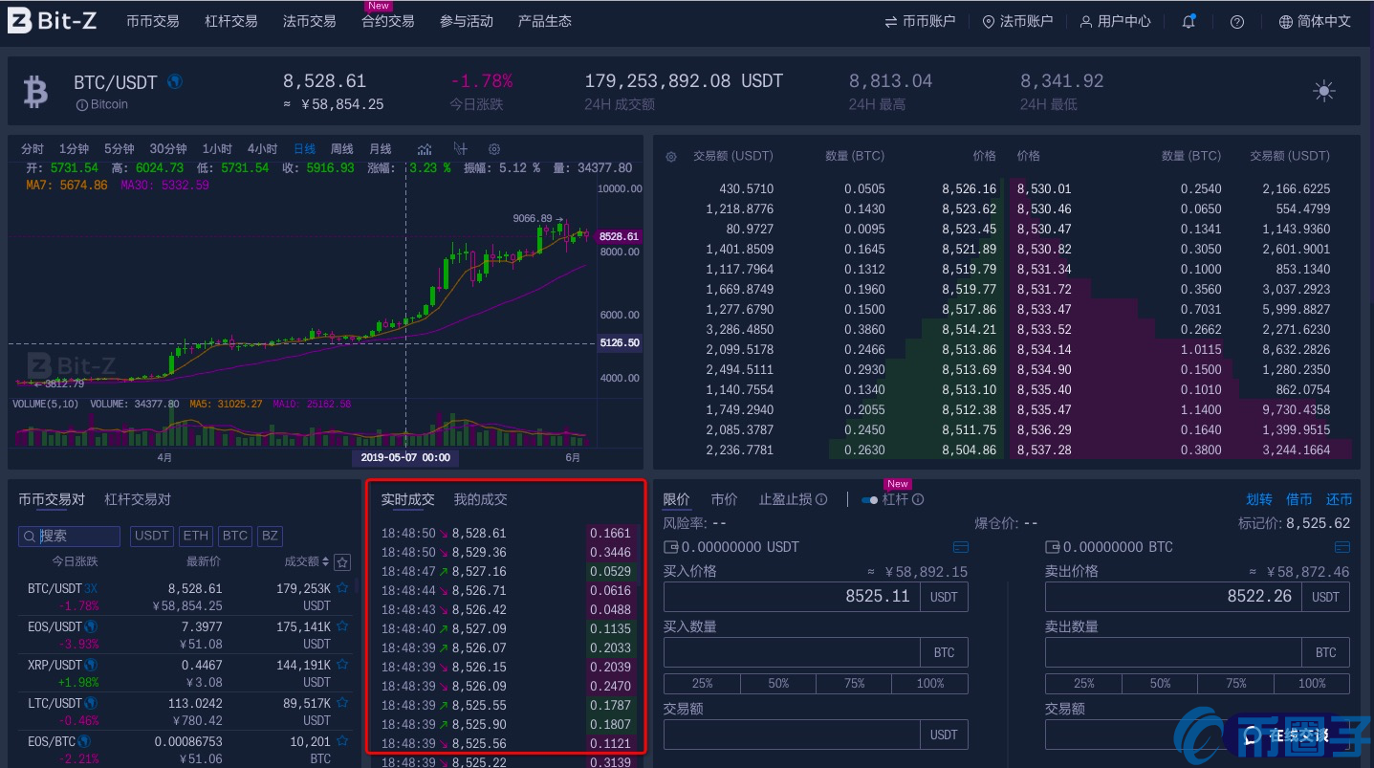Choose 100% of sell amount
1374x768 pixels.
(1312, 683)
